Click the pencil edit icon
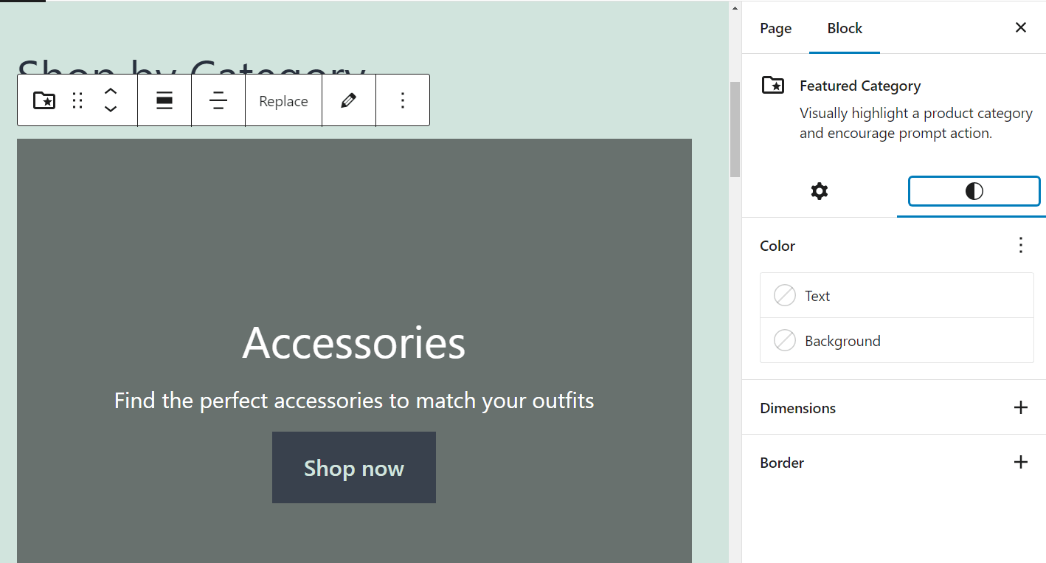The width and height of the screenshot is (1046, 563). [349, 100]
